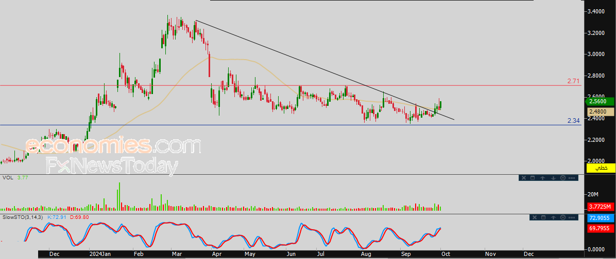Click the 3.4000 price axis label
Viewport: 616px width, 259px height.
tap(597, 12)
